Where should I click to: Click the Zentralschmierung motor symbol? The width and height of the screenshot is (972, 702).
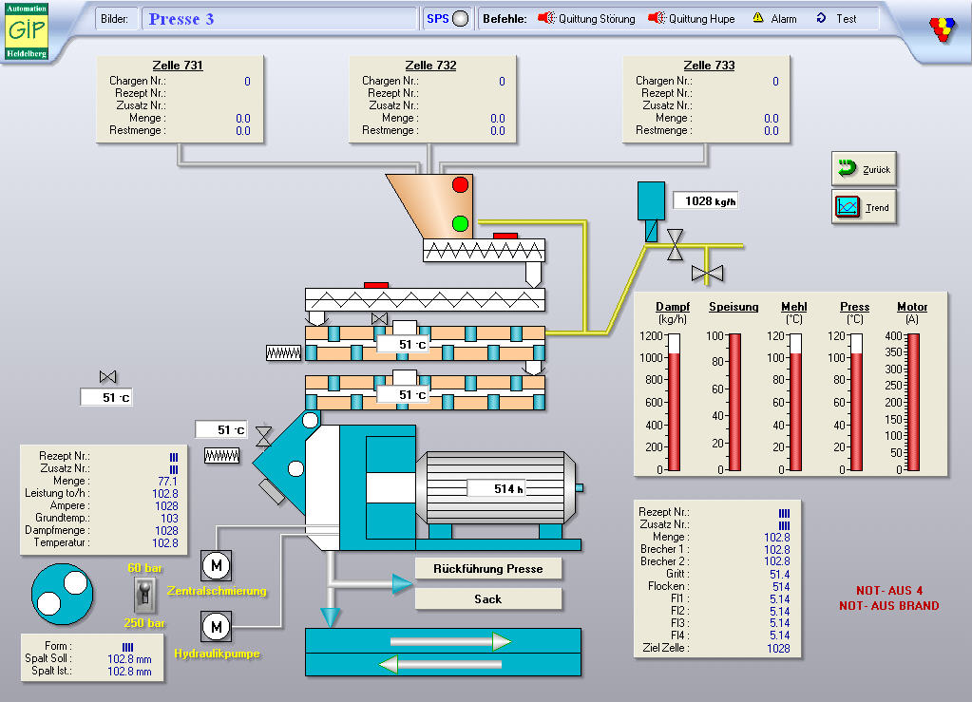click(216, 566)
